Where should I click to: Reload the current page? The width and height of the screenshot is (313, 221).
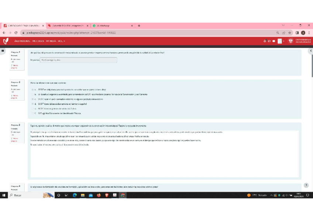(x=16, y=33)
